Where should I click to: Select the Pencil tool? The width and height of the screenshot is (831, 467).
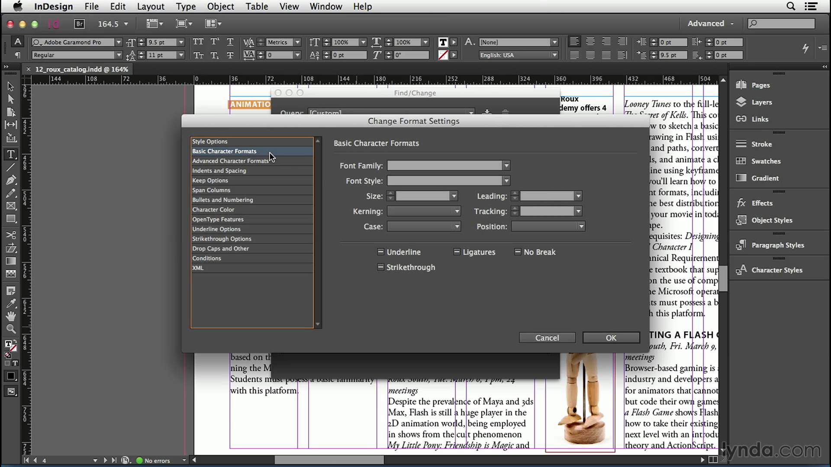(x=11, y=193)
